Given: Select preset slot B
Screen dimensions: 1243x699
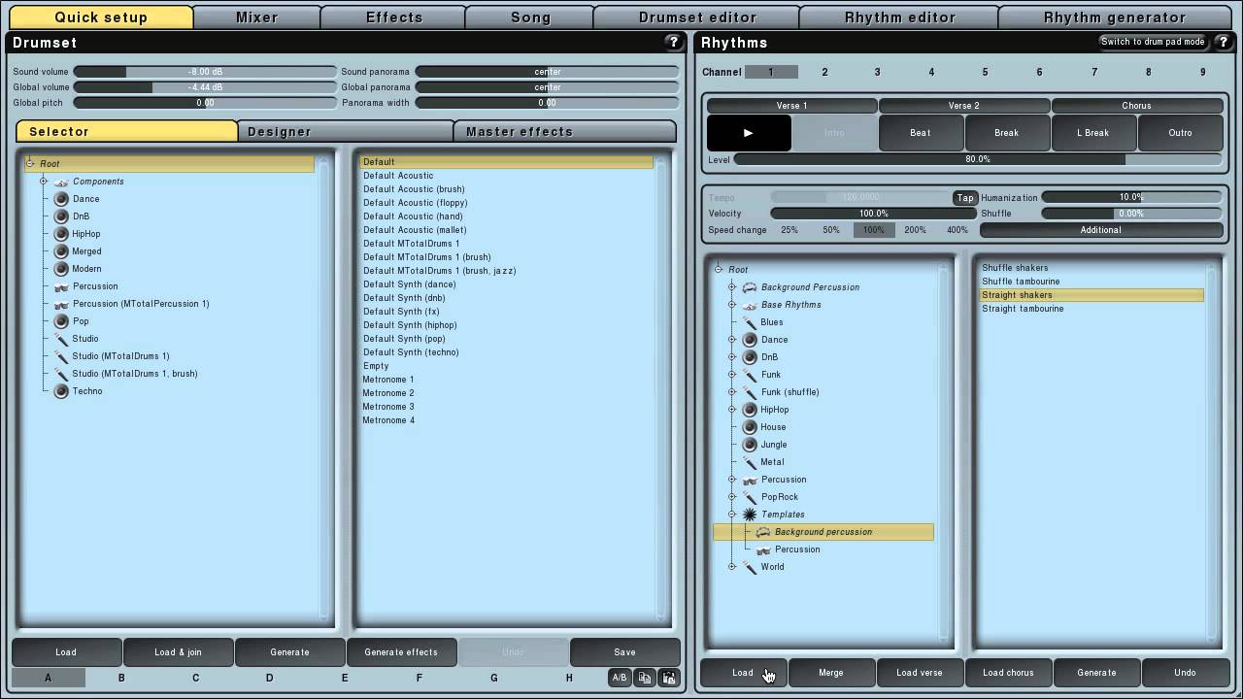Looking at the screenshot, I should pos(121,678).
